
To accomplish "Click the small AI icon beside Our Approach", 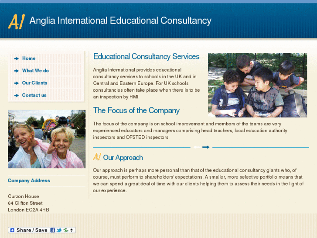I will click(97, 157).
